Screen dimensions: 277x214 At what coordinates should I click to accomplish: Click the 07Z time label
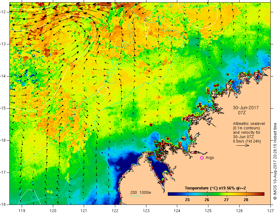click(x=242, y=113)
